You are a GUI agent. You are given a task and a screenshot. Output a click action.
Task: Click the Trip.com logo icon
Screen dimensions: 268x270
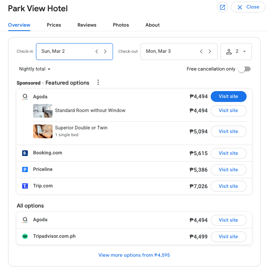[x=25, y=186]
